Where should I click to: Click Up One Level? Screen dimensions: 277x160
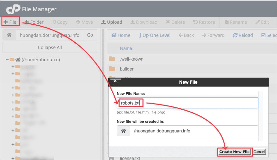coord(154,35)
